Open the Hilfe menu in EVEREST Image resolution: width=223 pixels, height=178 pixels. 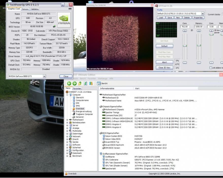pos(111,78)
